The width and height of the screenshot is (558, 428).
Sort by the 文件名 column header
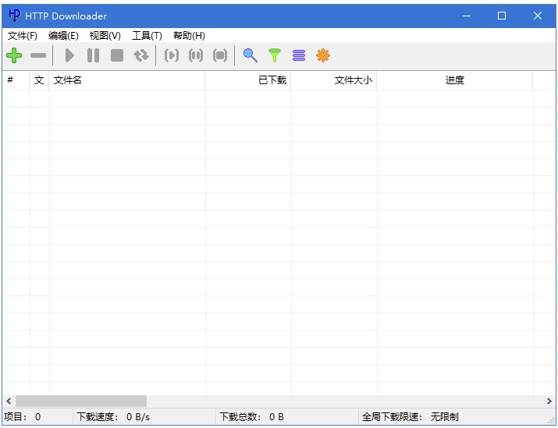(126, 80)
